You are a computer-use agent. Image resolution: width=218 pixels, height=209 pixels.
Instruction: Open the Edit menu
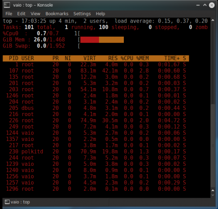point(21,14)
